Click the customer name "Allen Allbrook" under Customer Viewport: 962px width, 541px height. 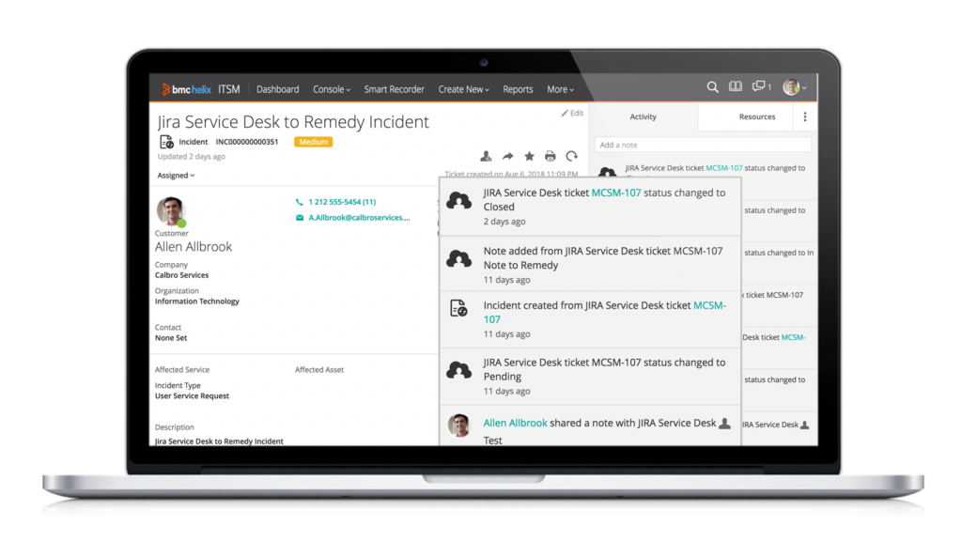tap(194, 247)
